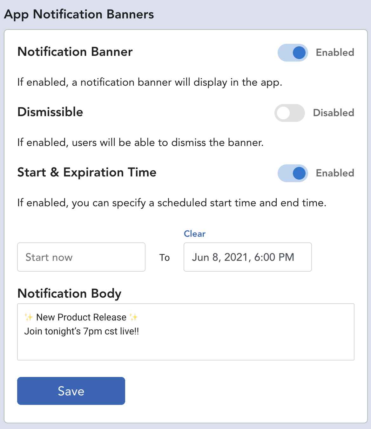The height and width of the screenshot is (429, 371).
Task: Save the notification banner settings
Action: 71,391
